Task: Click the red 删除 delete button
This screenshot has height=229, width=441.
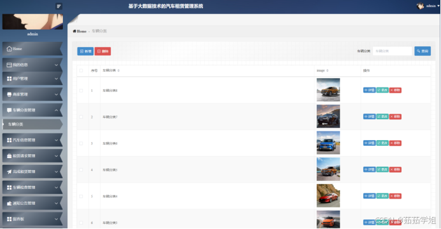Action: point(102,51)
